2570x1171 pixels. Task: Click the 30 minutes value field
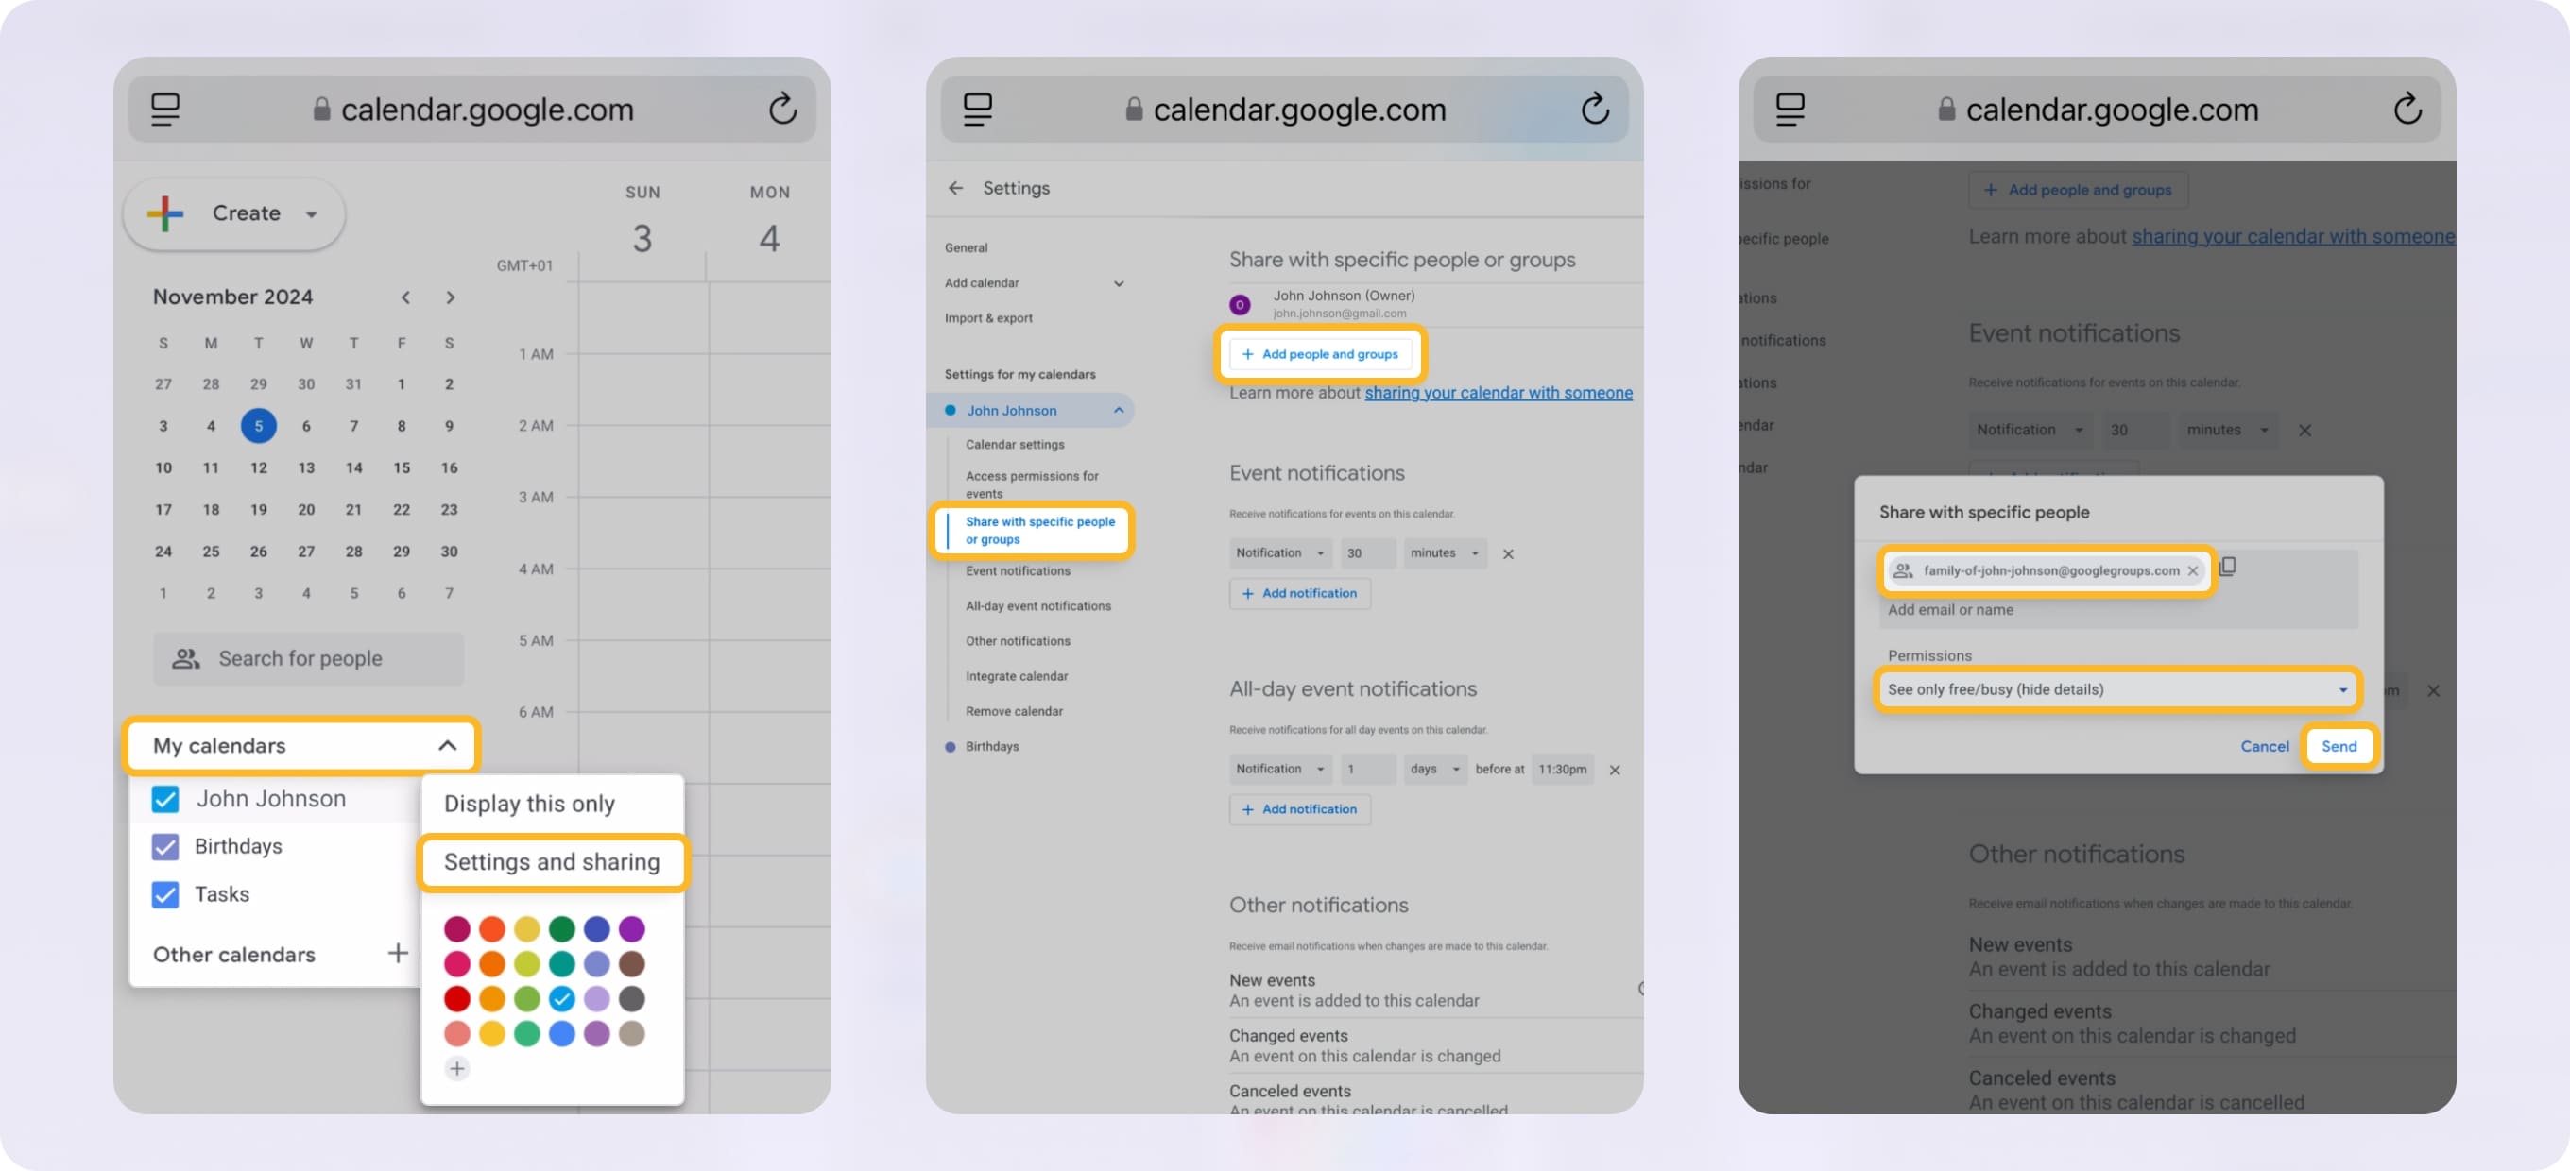pos(1366,552)
